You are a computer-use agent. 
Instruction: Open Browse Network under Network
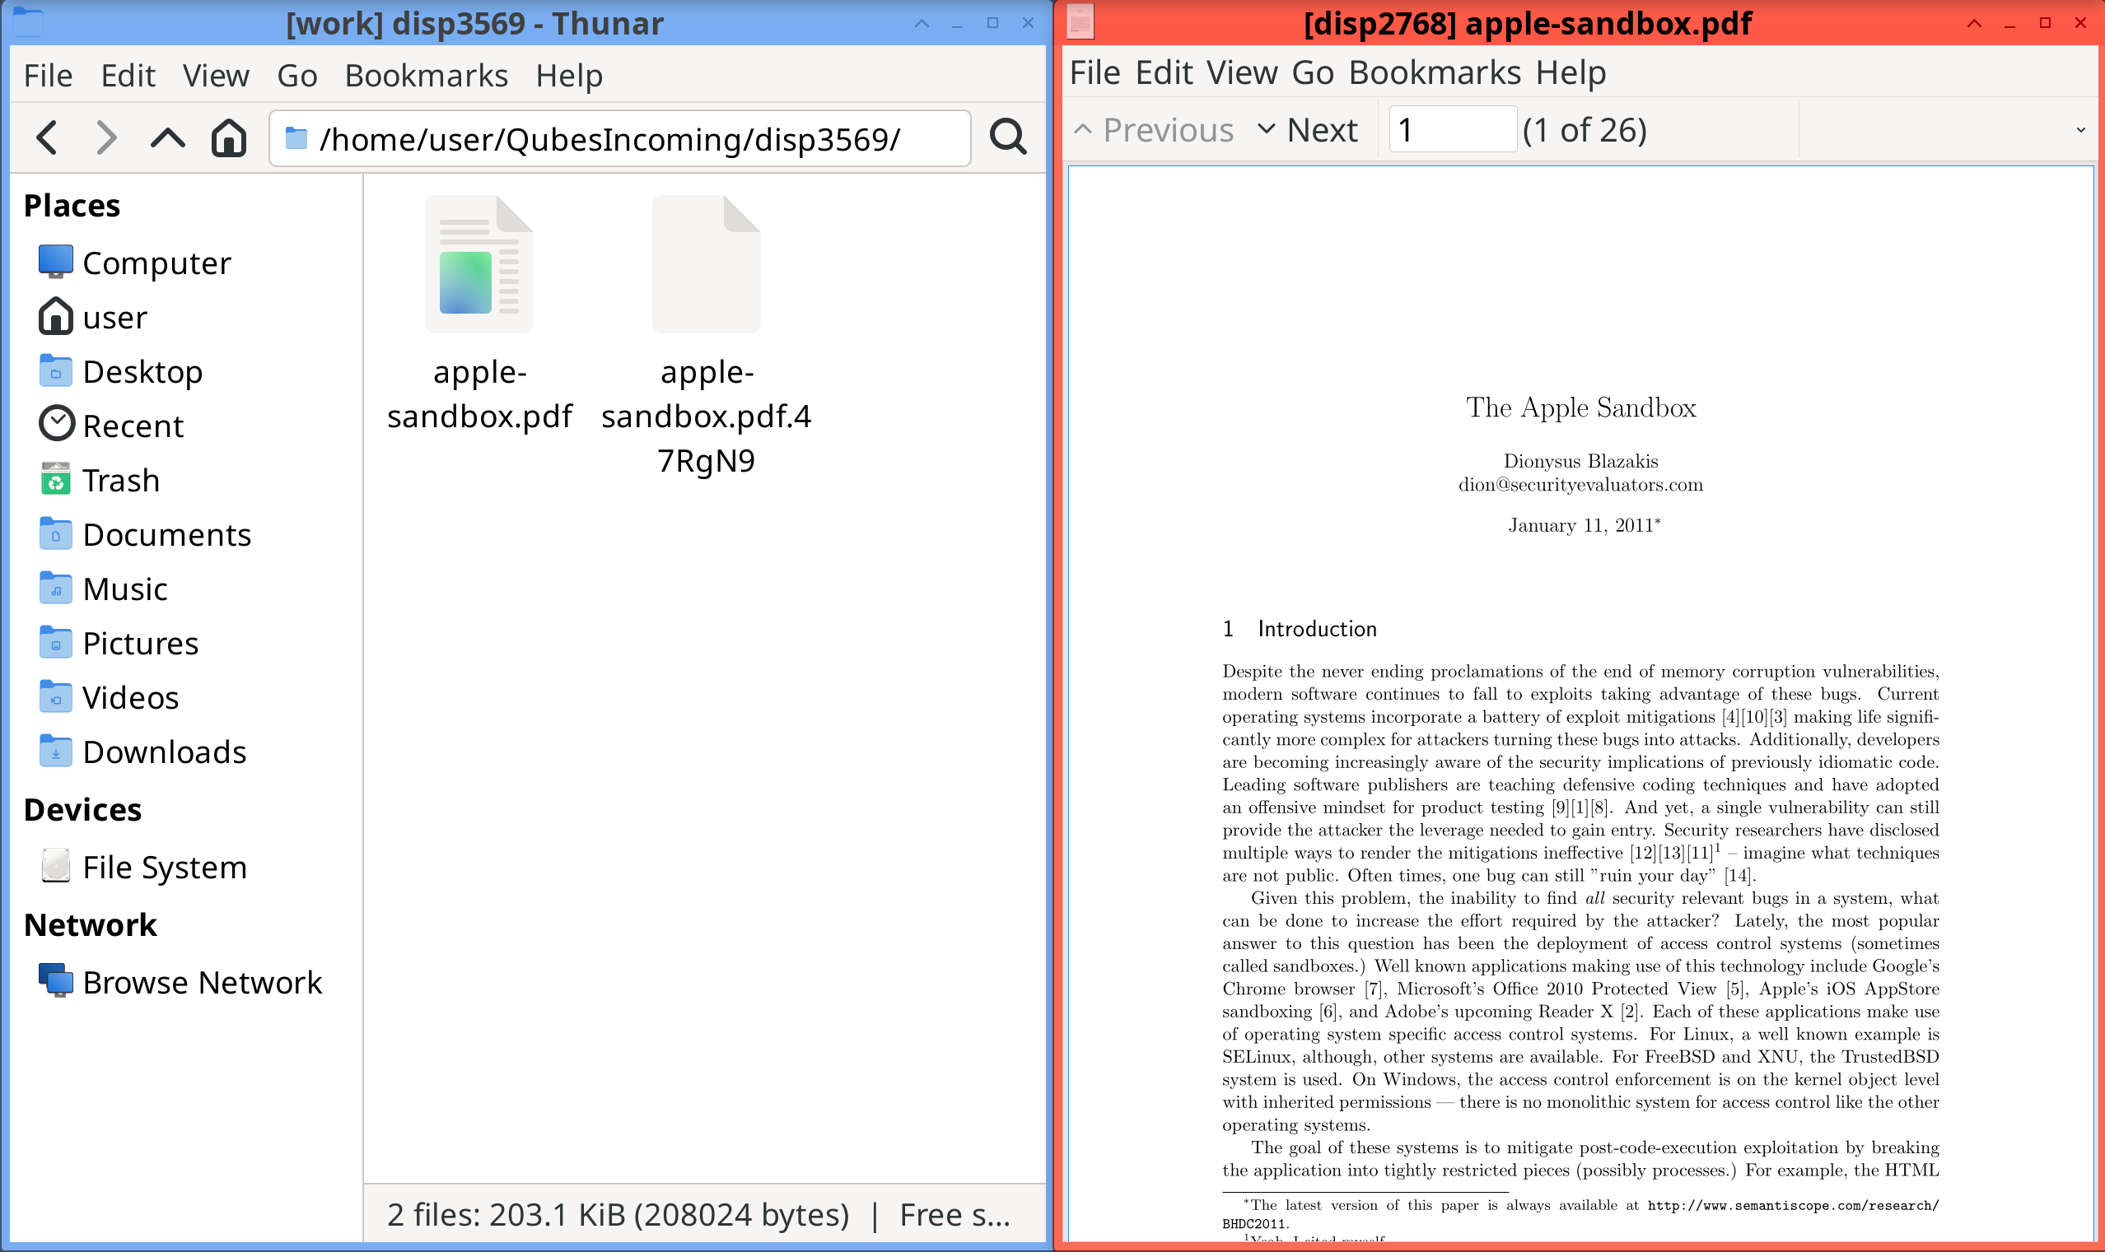(x=203, y=981)
